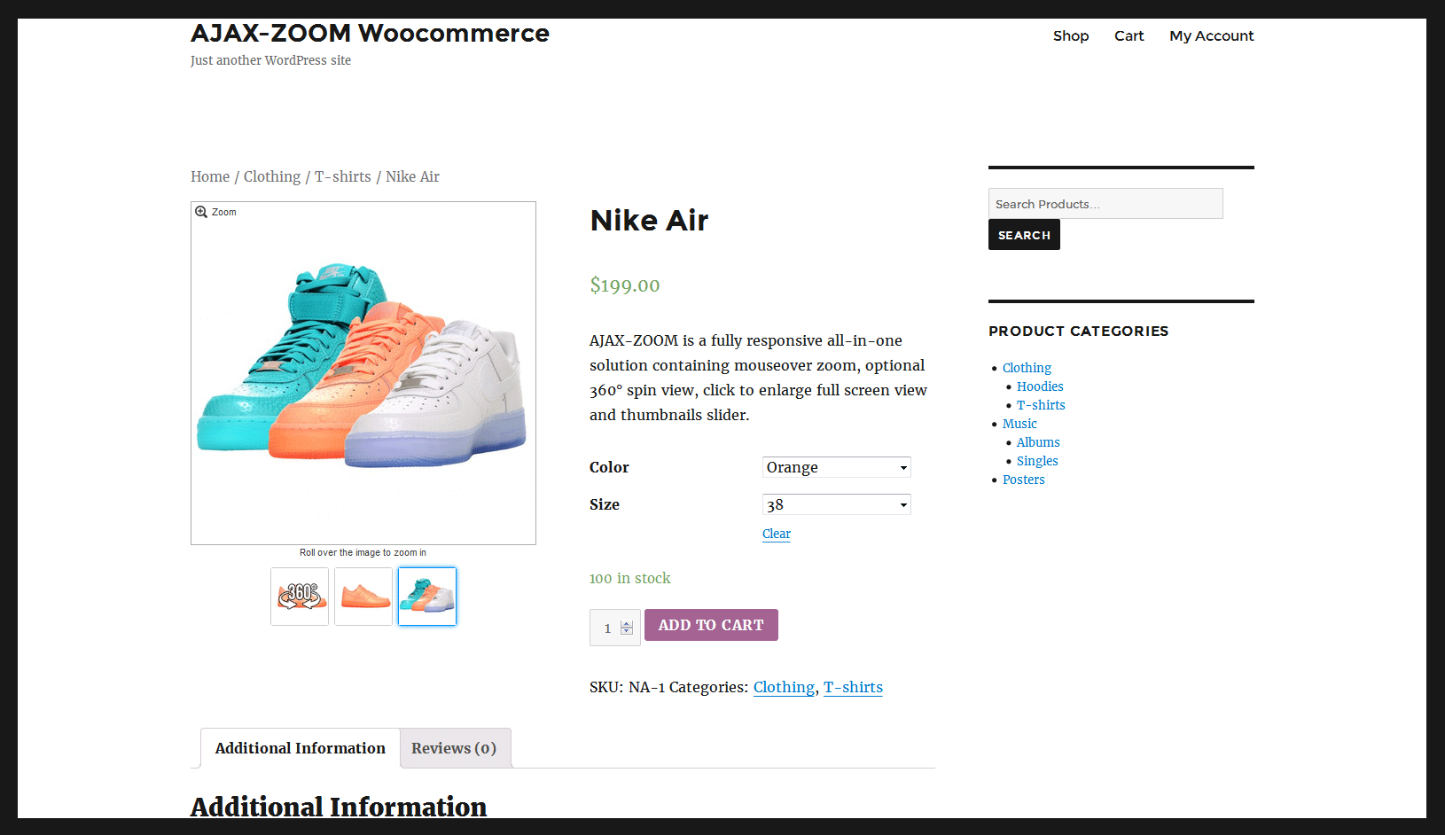The width and height of the screenshot is (1445, 835).
Task: Focus the Search Products field
Action: (x=1105, y=204)
